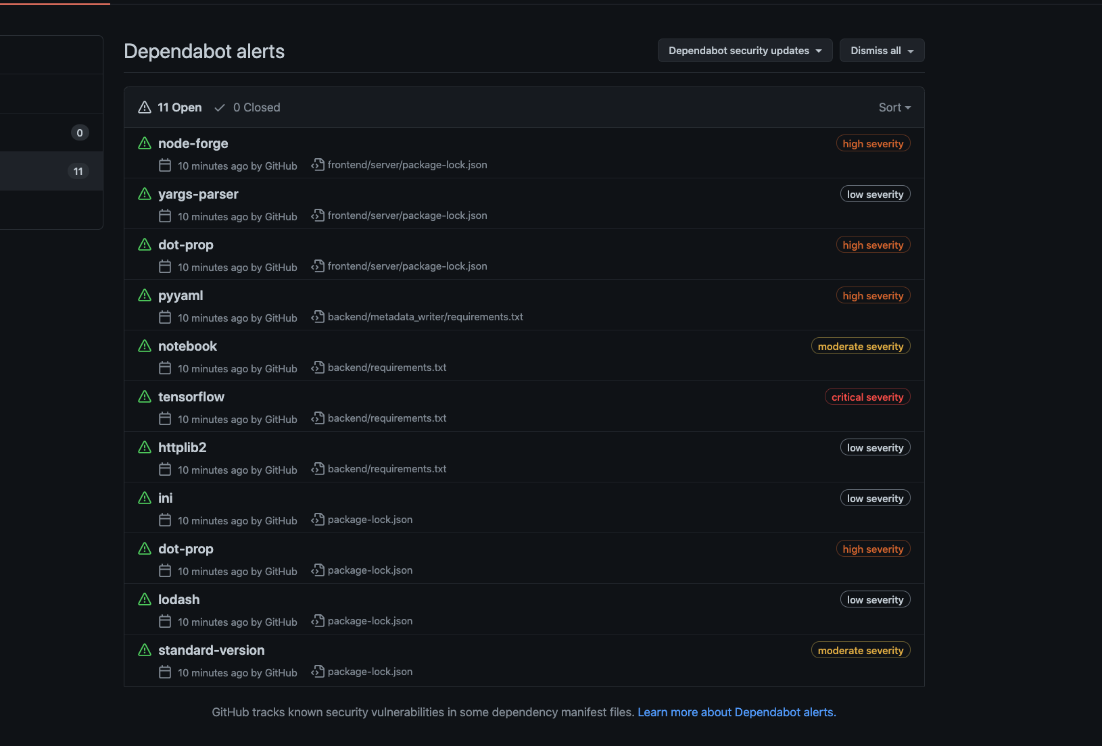The width and height of the screenshot is (1102, 746).
Task: Open the pyyaml alert
Action: pyautogui.click(x=181, y=295)
